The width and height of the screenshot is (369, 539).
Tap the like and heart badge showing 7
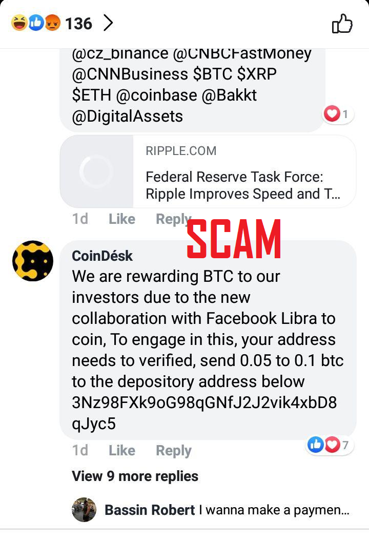329,445
